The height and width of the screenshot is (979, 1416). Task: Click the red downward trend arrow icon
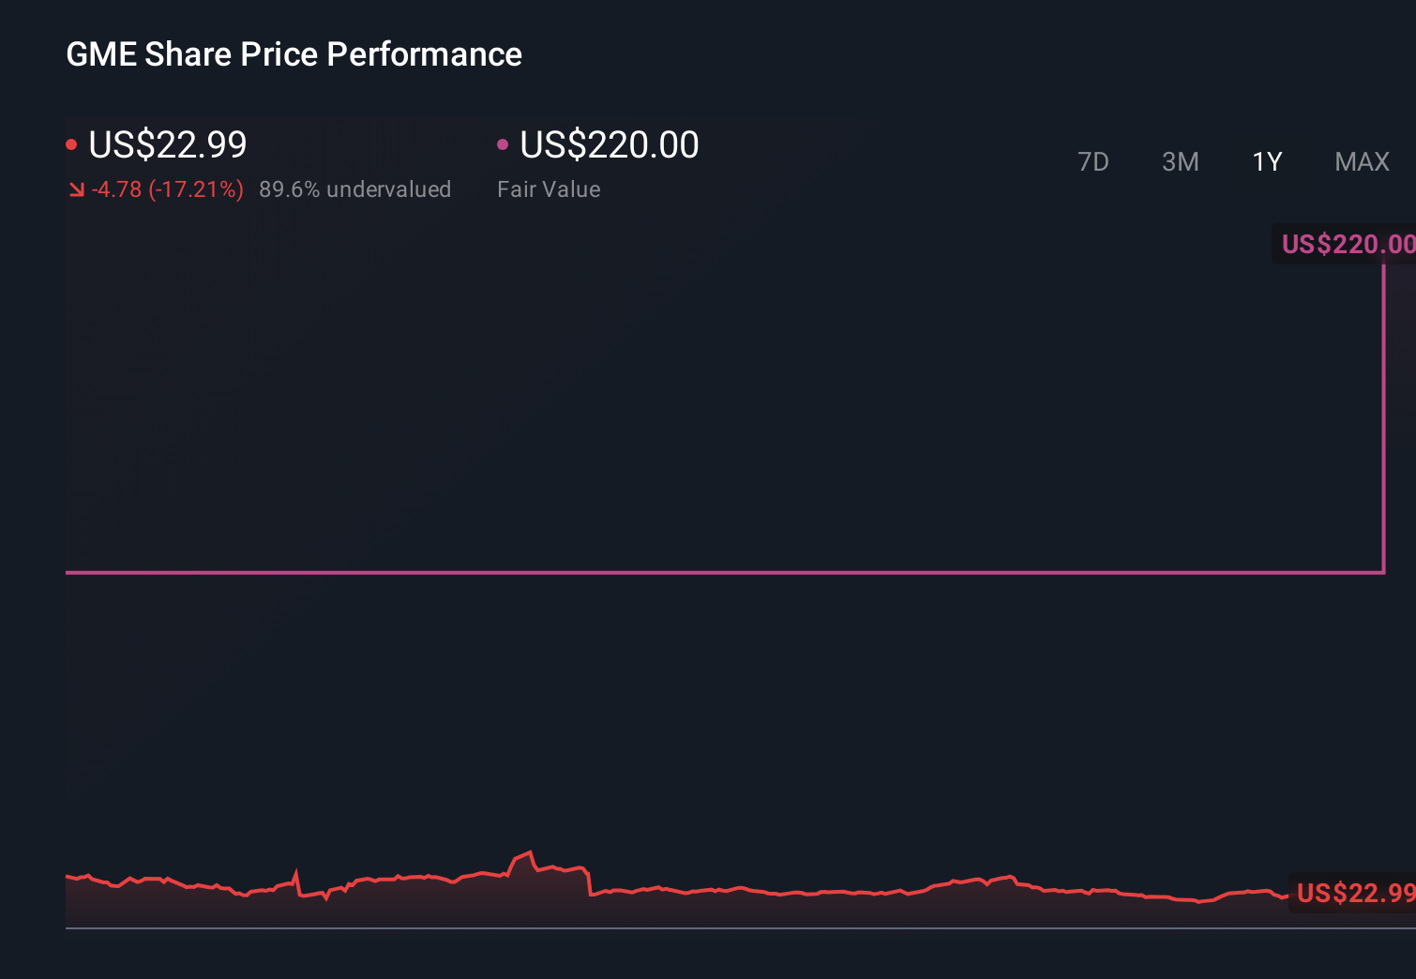[76, 188]
